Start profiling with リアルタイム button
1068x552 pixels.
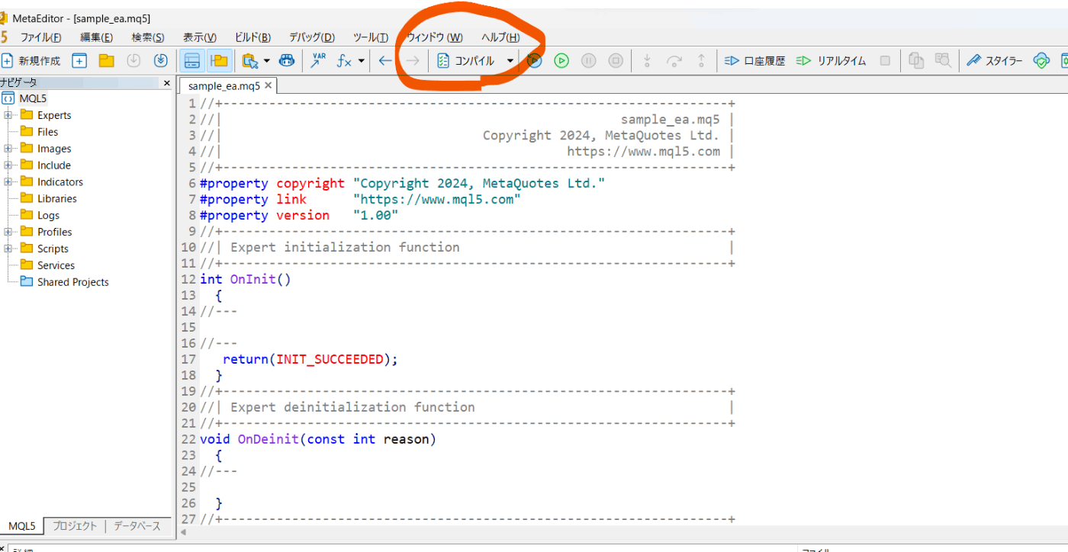pyautogui.click(x=831, y=61)
